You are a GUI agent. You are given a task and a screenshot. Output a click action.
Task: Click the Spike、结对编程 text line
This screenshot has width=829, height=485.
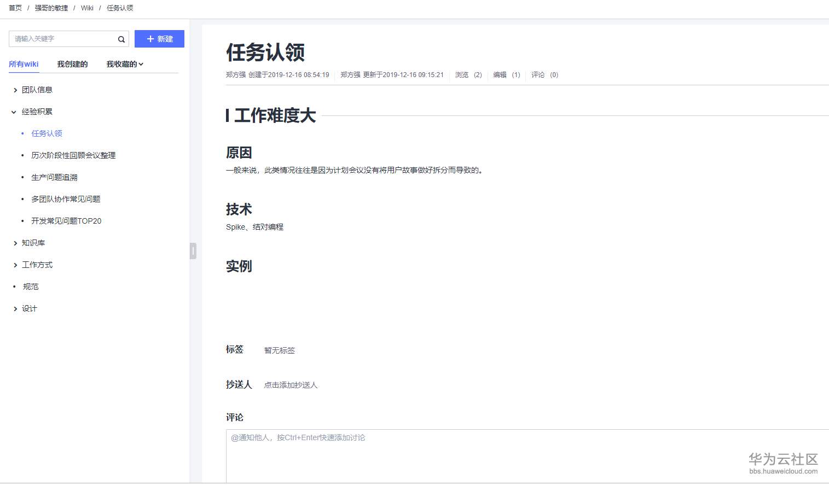[x=254, y=227]
